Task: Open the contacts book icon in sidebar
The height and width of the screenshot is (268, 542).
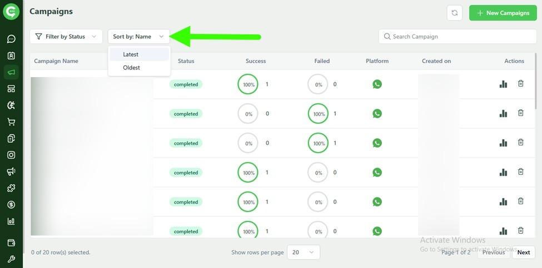Action: (x=11, y=55)
